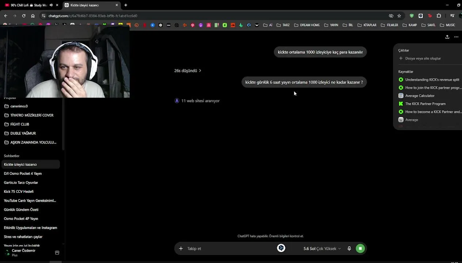
Task: Open Etkinlik Uygulamaları ve Instagram chat
Action: click(x=31, y=228)
